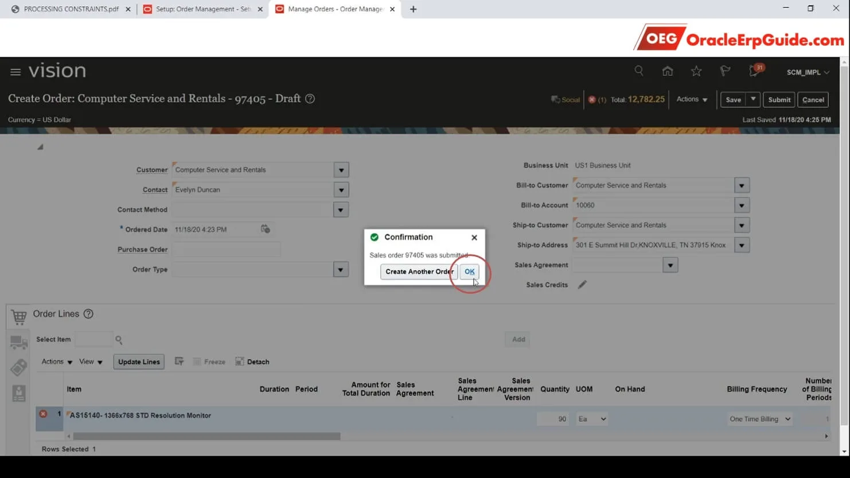Click the Cancel button

pos(813,99)
